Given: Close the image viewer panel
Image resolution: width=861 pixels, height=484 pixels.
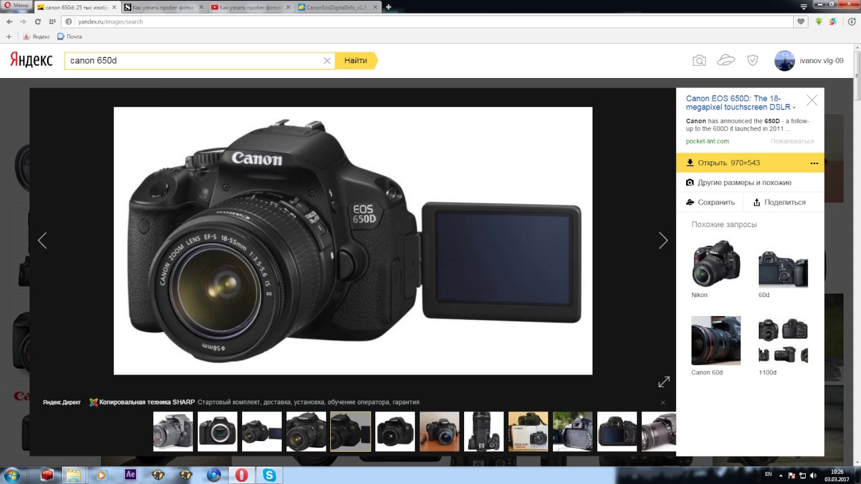Looking at the screenshot, I should click(812, 100).
